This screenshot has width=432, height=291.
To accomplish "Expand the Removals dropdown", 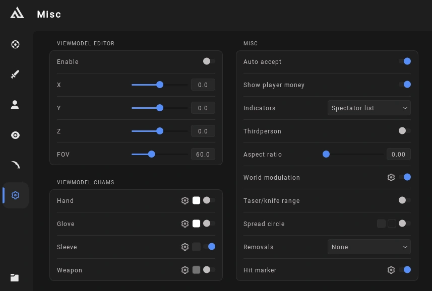I will [369, 247].
